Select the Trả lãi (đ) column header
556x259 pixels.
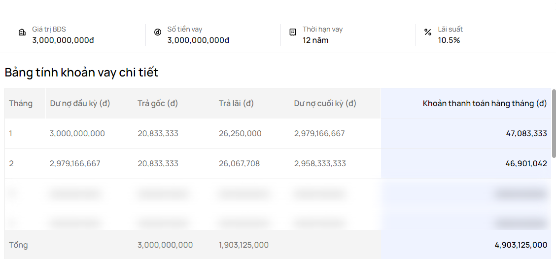(236, 104)
